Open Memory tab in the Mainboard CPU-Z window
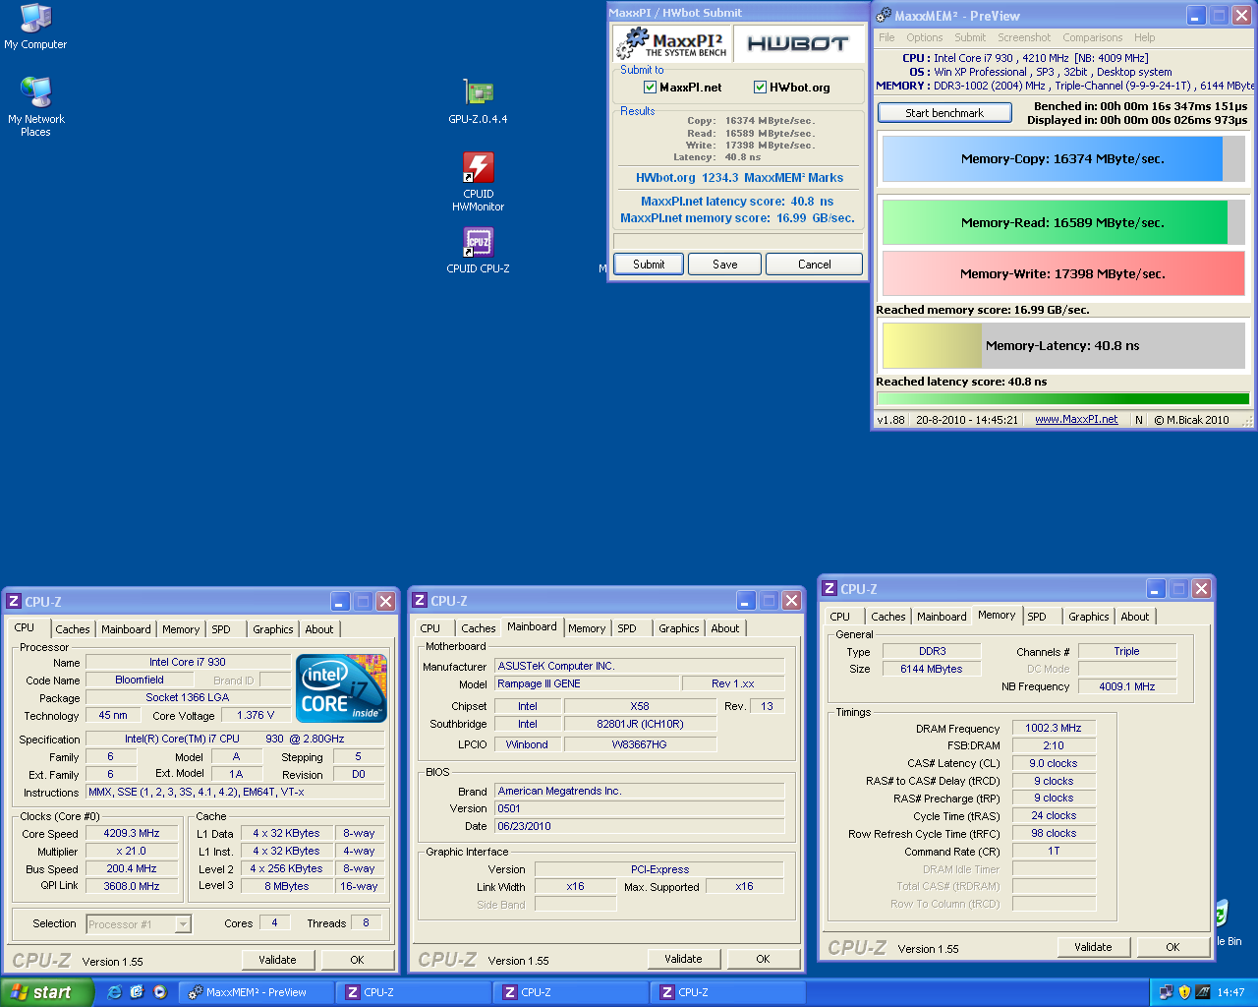Viewport: 1258px width, 1007px height. tap(587, 628)
